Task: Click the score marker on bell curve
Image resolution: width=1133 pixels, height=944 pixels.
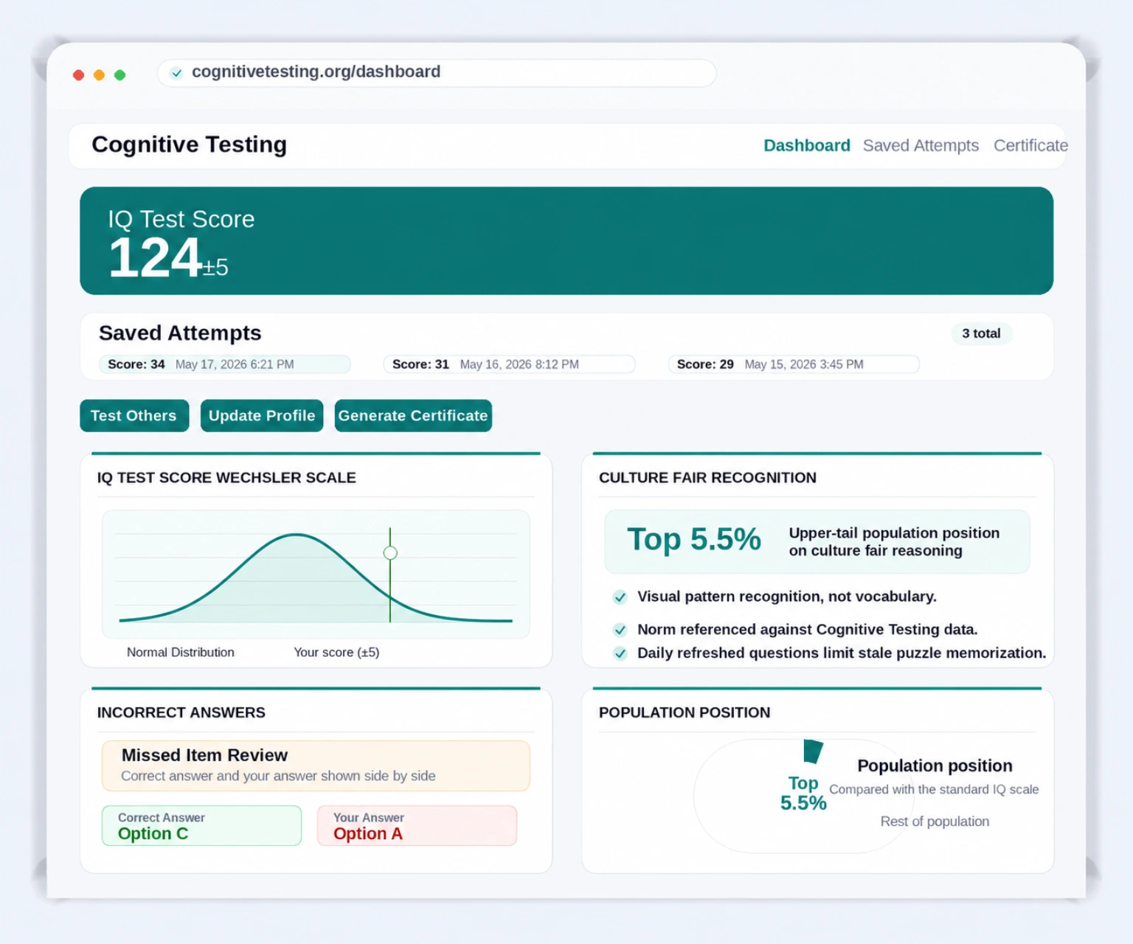Action: pyautogui.click(x=390, y=553)
